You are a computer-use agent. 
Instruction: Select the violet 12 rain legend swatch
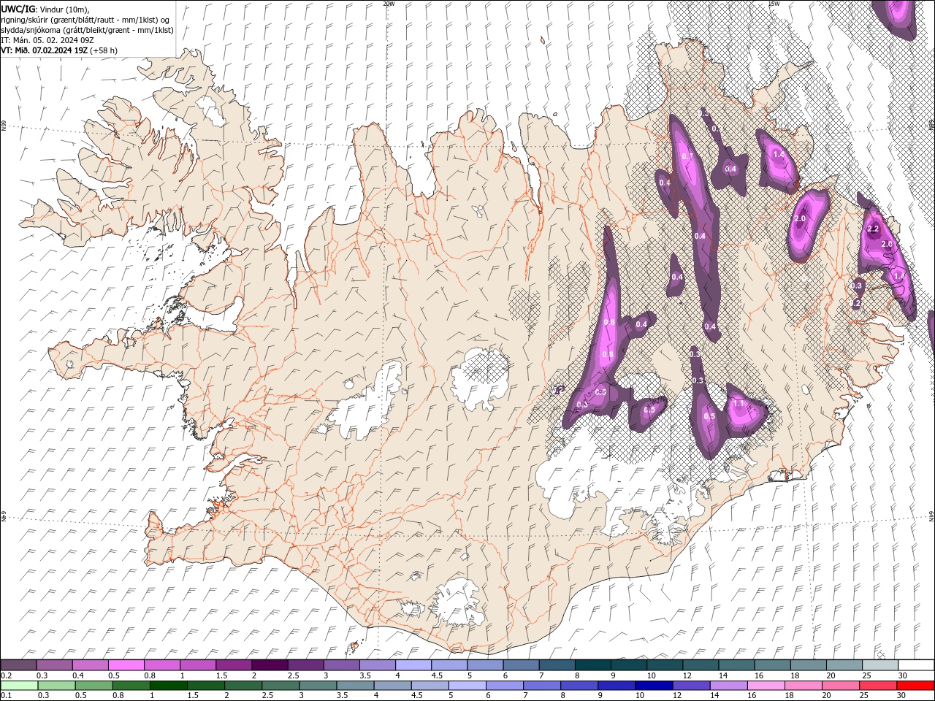[691, 686]
